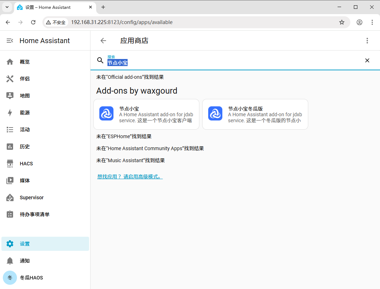
Task: Click the HACS store icon
Action: click(10, 164)
